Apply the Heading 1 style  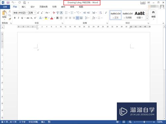pyautogui.click(x=140, y=15)
